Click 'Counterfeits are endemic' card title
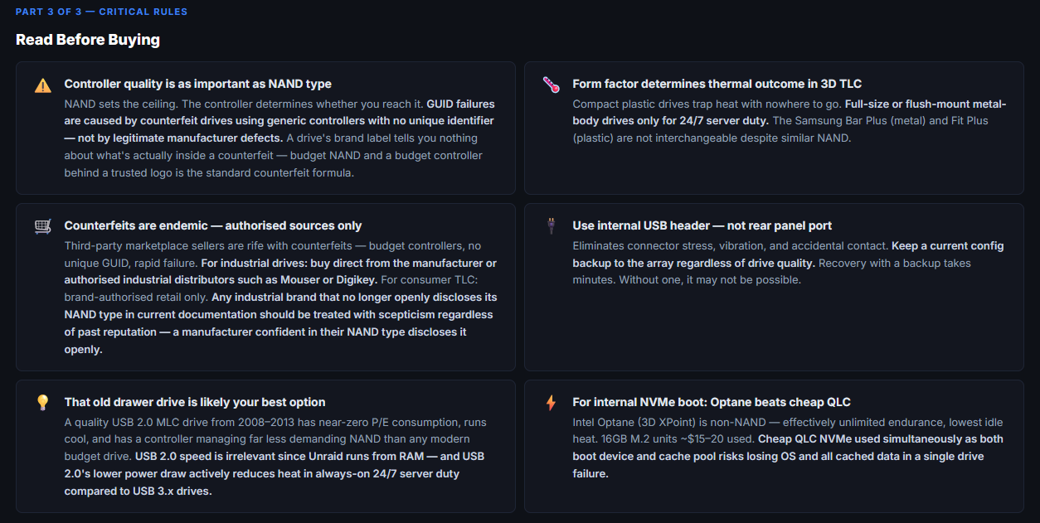 (213, 225)
